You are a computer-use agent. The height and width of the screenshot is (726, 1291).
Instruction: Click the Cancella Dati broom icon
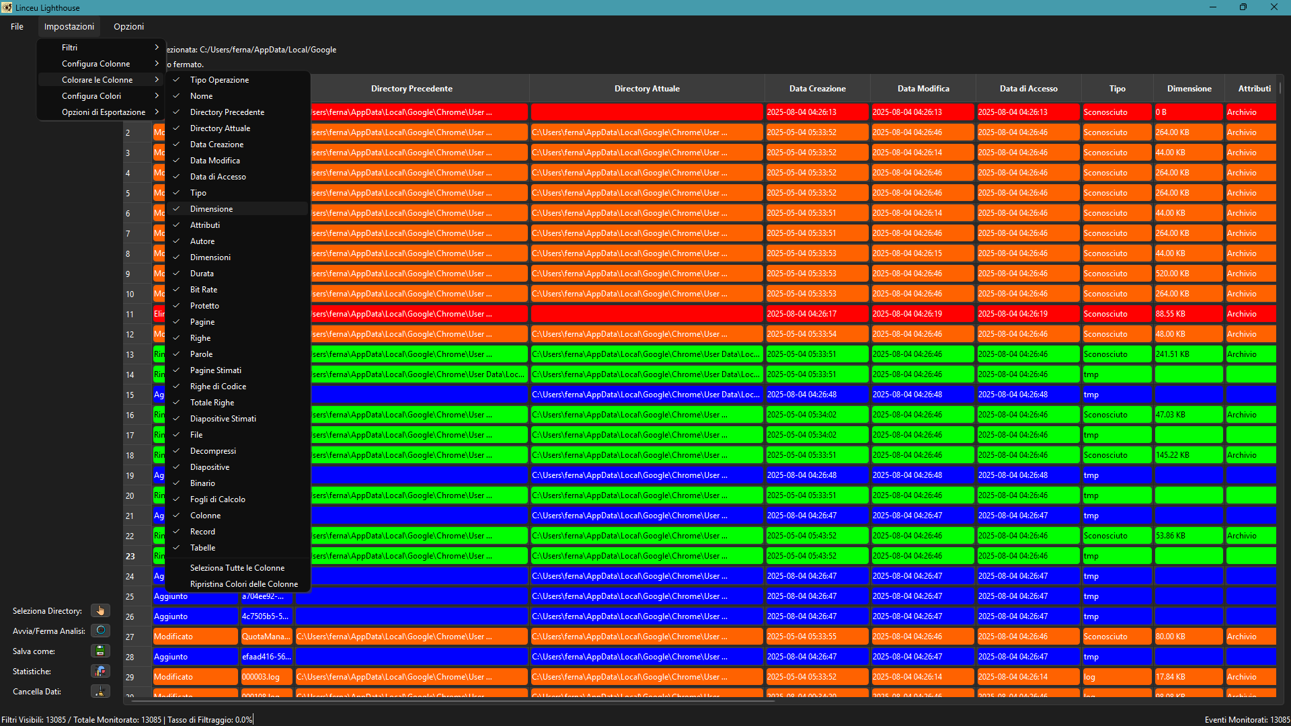point(100,691)
